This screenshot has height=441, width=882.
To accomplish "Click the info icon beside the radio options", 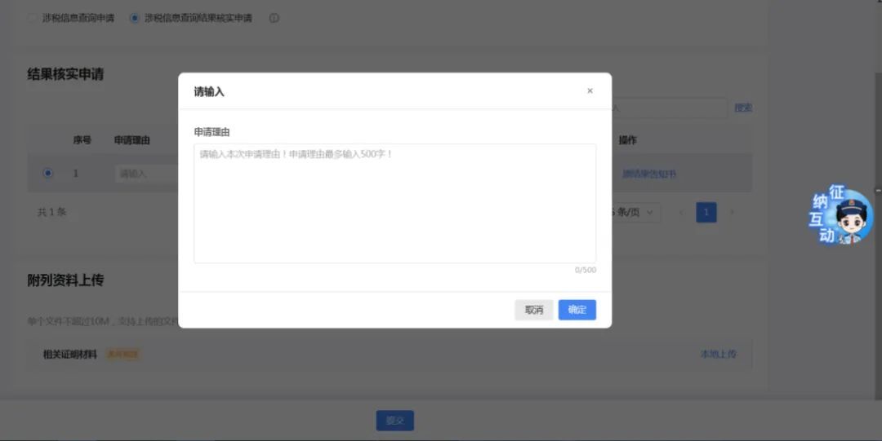I will (274, 18).
